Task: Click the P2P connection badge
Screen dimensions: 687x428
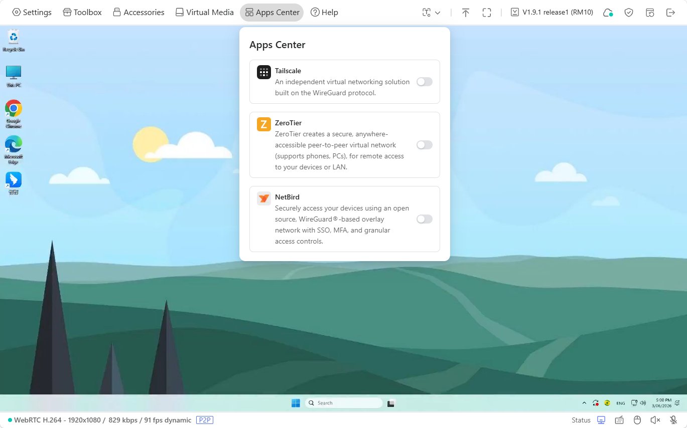Action: (205, 420)
